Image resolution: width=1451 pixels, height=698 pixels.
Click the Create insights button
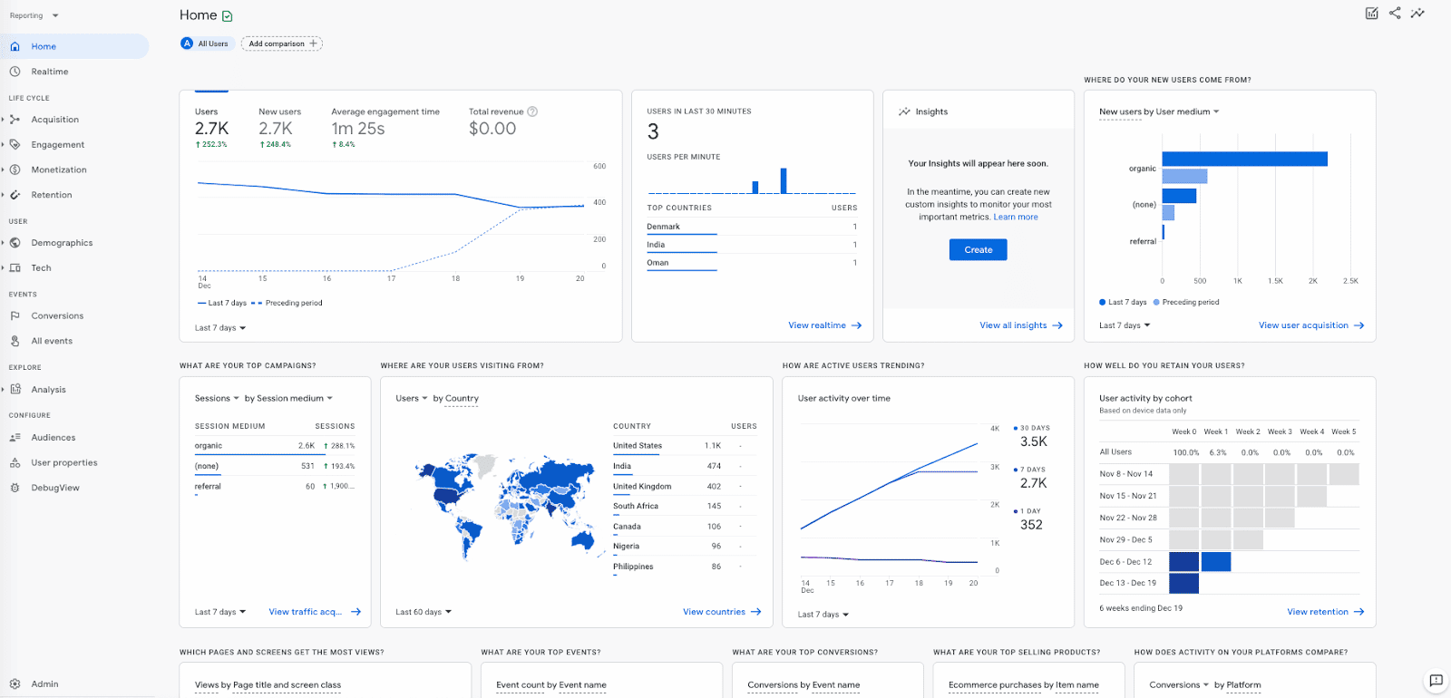[x=978, y=249]
